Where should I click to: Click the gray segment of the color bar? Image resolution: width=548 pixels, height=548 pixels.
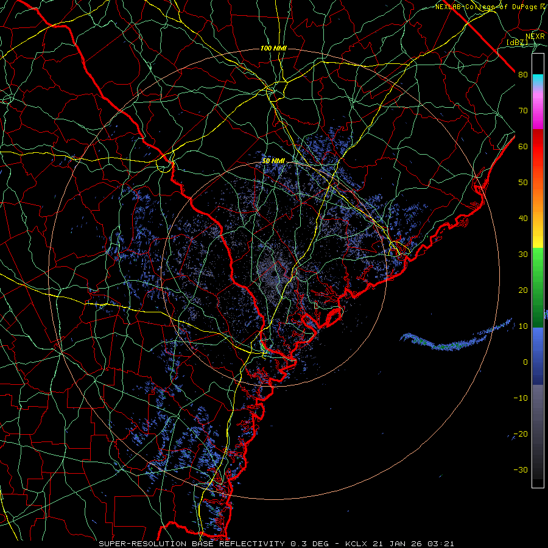(538, 432)
